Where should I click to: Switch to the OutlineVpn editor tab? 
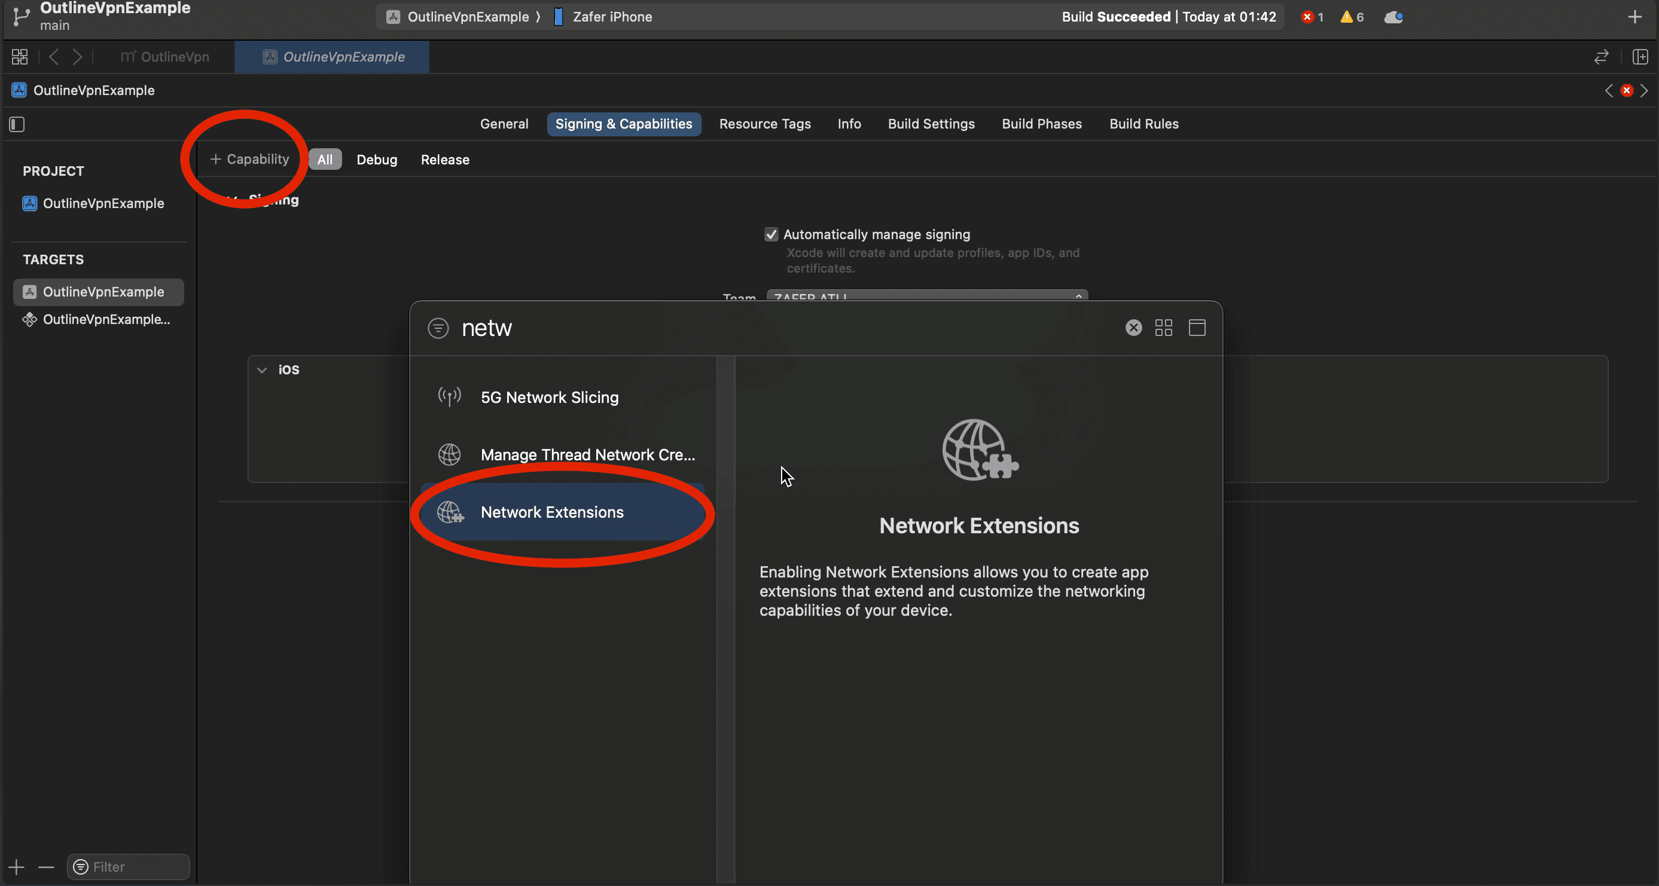point(165,57)
